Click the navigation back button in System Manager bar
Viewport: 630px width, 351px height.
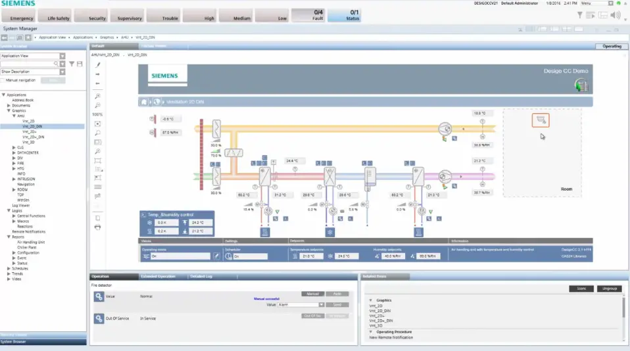[x=4, y=37]
